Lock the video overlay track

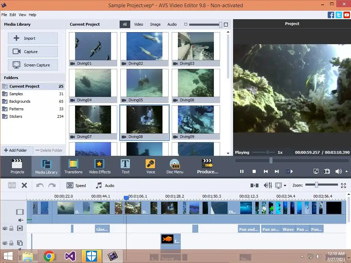(x=11, y=243)
